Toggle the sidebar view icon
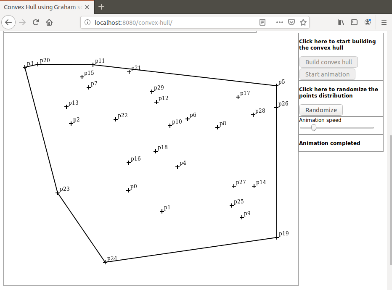Screen dimensions: 392x290 [x=354, y=22]
